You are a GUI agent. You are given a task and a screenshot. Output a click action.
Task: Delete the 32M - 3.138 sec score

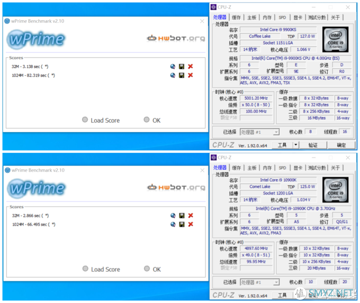click(x=191, y=67)
